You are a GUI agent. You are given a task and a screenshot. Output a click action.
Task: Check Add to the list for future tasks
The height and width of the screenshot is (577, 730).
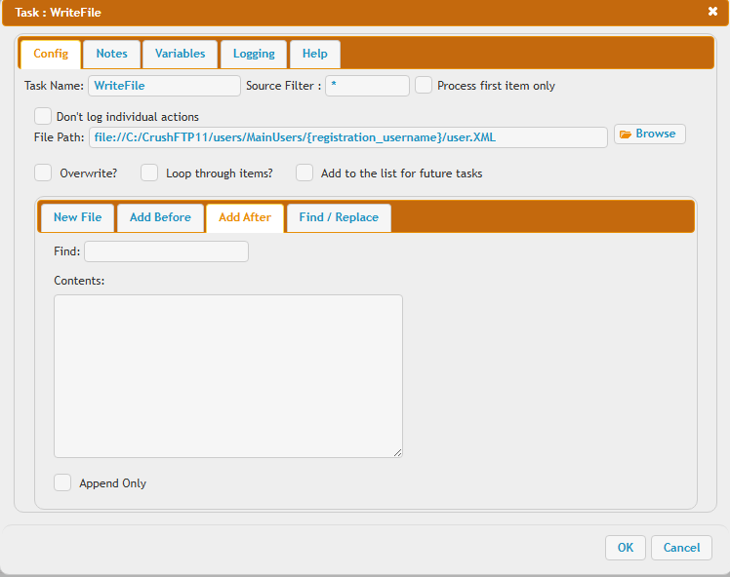pos(304,173)
